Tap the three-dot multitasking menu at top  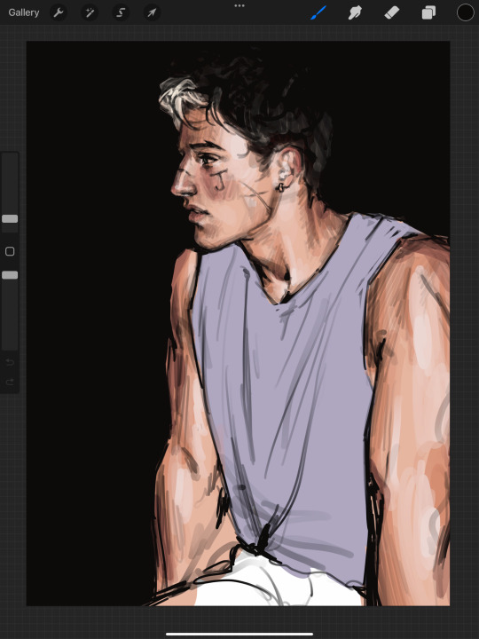(239, 5)
